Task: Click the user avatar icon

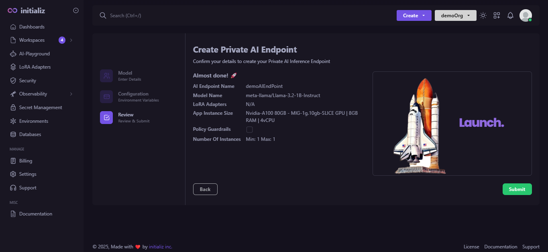Action: [526, 16]
